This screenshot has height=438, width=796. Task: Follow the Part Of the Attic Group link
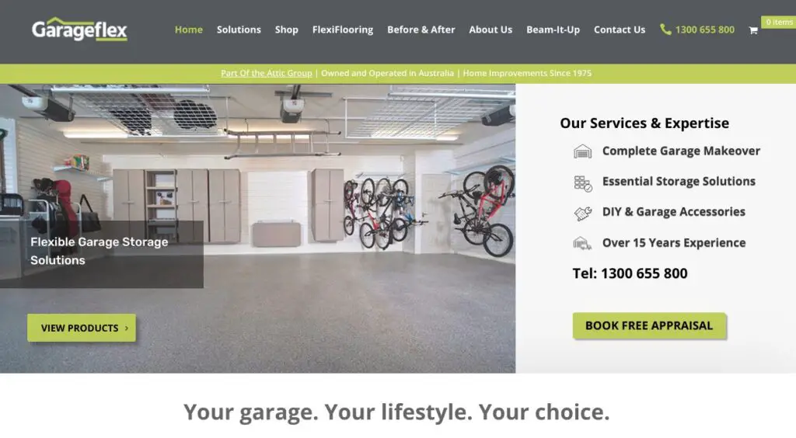coord(267,73)
